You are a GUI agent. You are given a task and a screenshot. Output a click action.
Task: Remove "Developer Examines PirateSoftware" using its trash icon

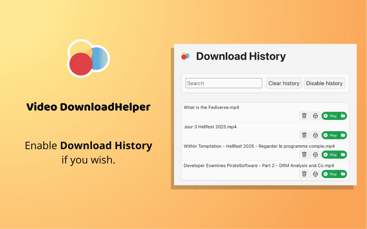point(304,174)
